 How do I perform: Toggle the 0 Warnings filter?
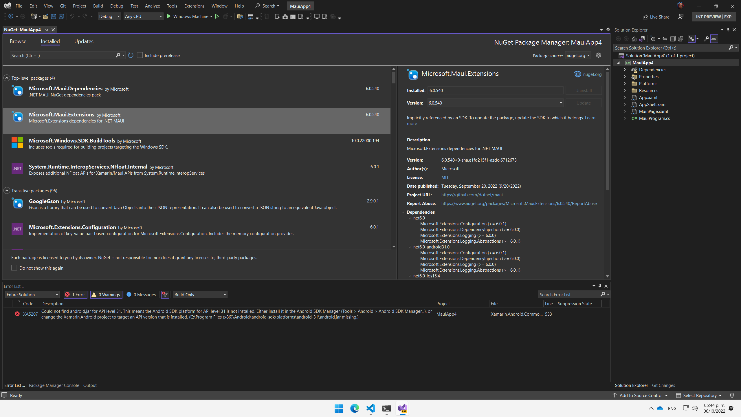pos(106,295)
